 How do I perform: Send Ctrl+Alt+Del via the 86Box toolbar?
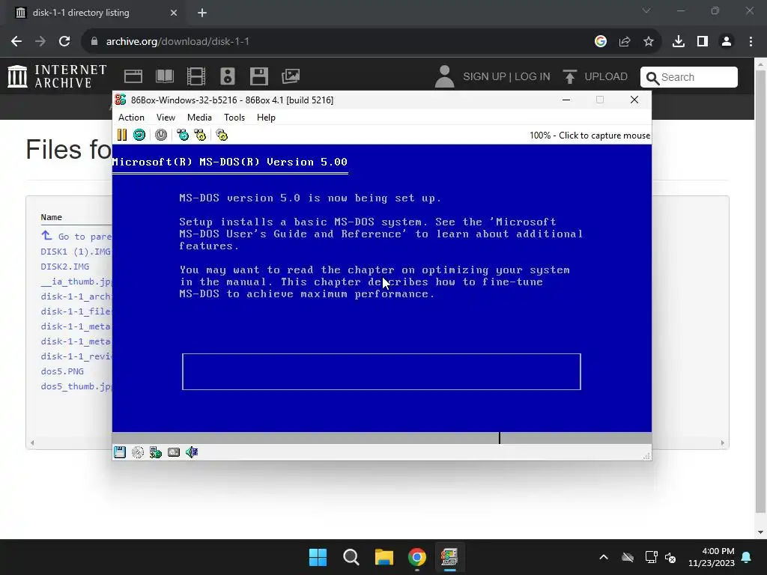tap(183, 135)
